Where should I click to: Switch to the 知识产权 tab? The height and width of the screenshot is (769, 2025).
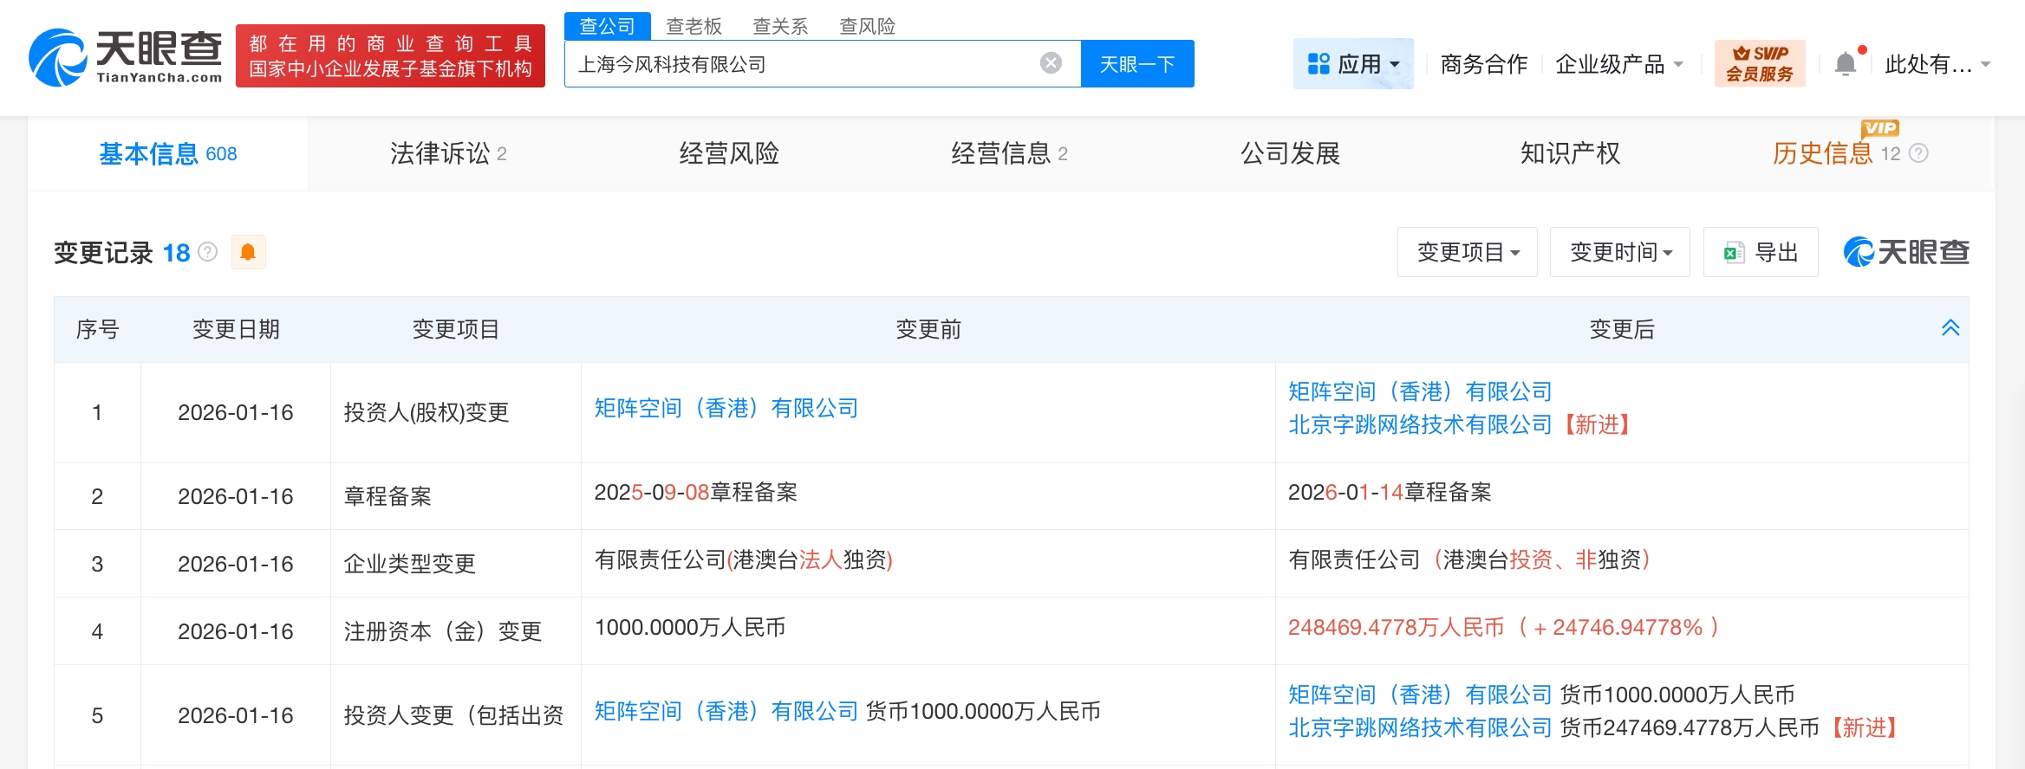coord(1569,154)
